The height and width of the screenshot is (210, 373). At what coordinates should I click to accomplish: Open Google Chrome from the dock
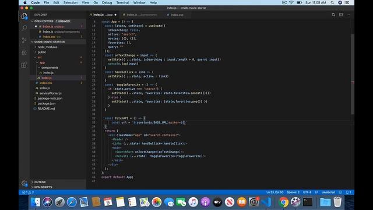[283, 202]
